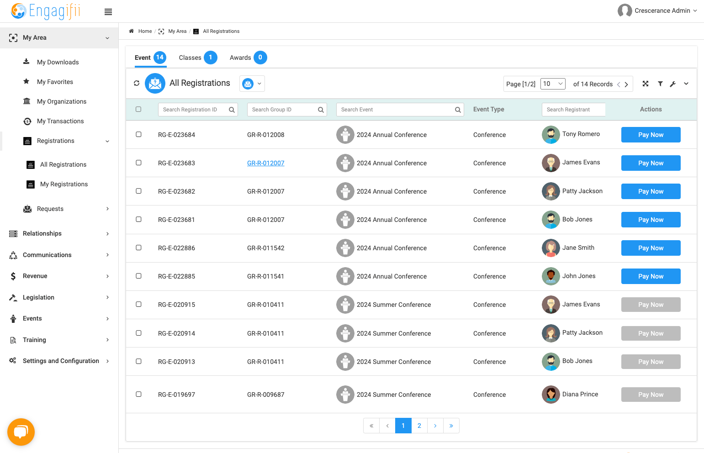The height and width of the screenshot is (453, 704).
Task: Expand the Revenue sidebar section
Action: (59, 276)
